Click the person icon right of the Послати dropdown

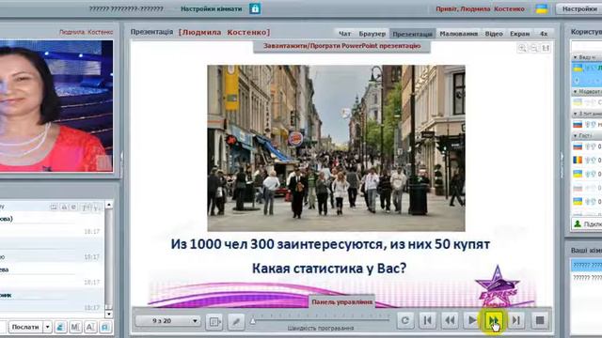pos(60,327)
